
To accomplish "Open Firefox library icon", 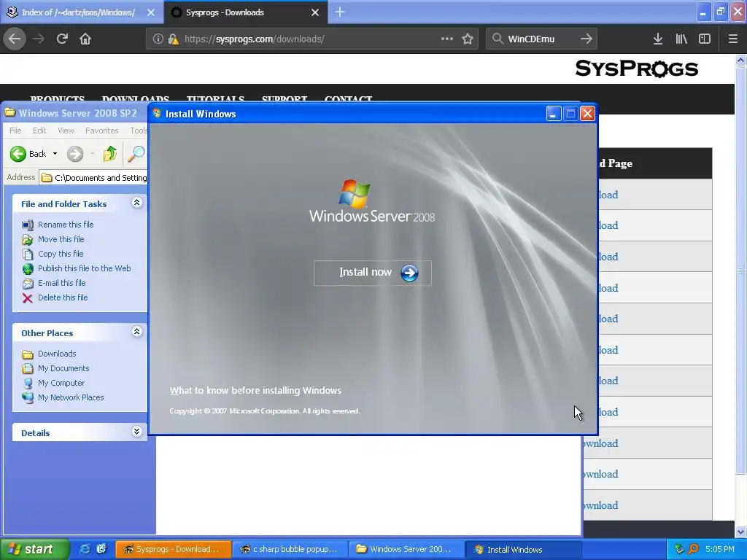I will pos(681,39).
